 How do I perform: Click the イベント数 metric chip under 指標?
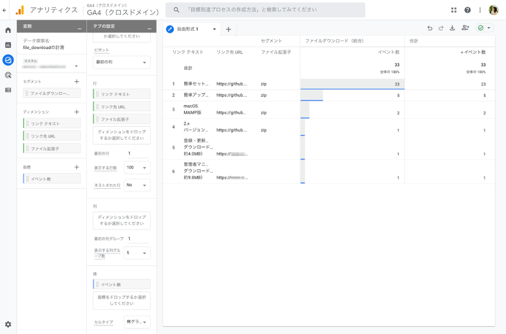52,179
